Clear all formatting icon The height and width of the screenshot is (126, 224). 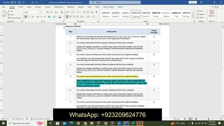pos(62,12)
